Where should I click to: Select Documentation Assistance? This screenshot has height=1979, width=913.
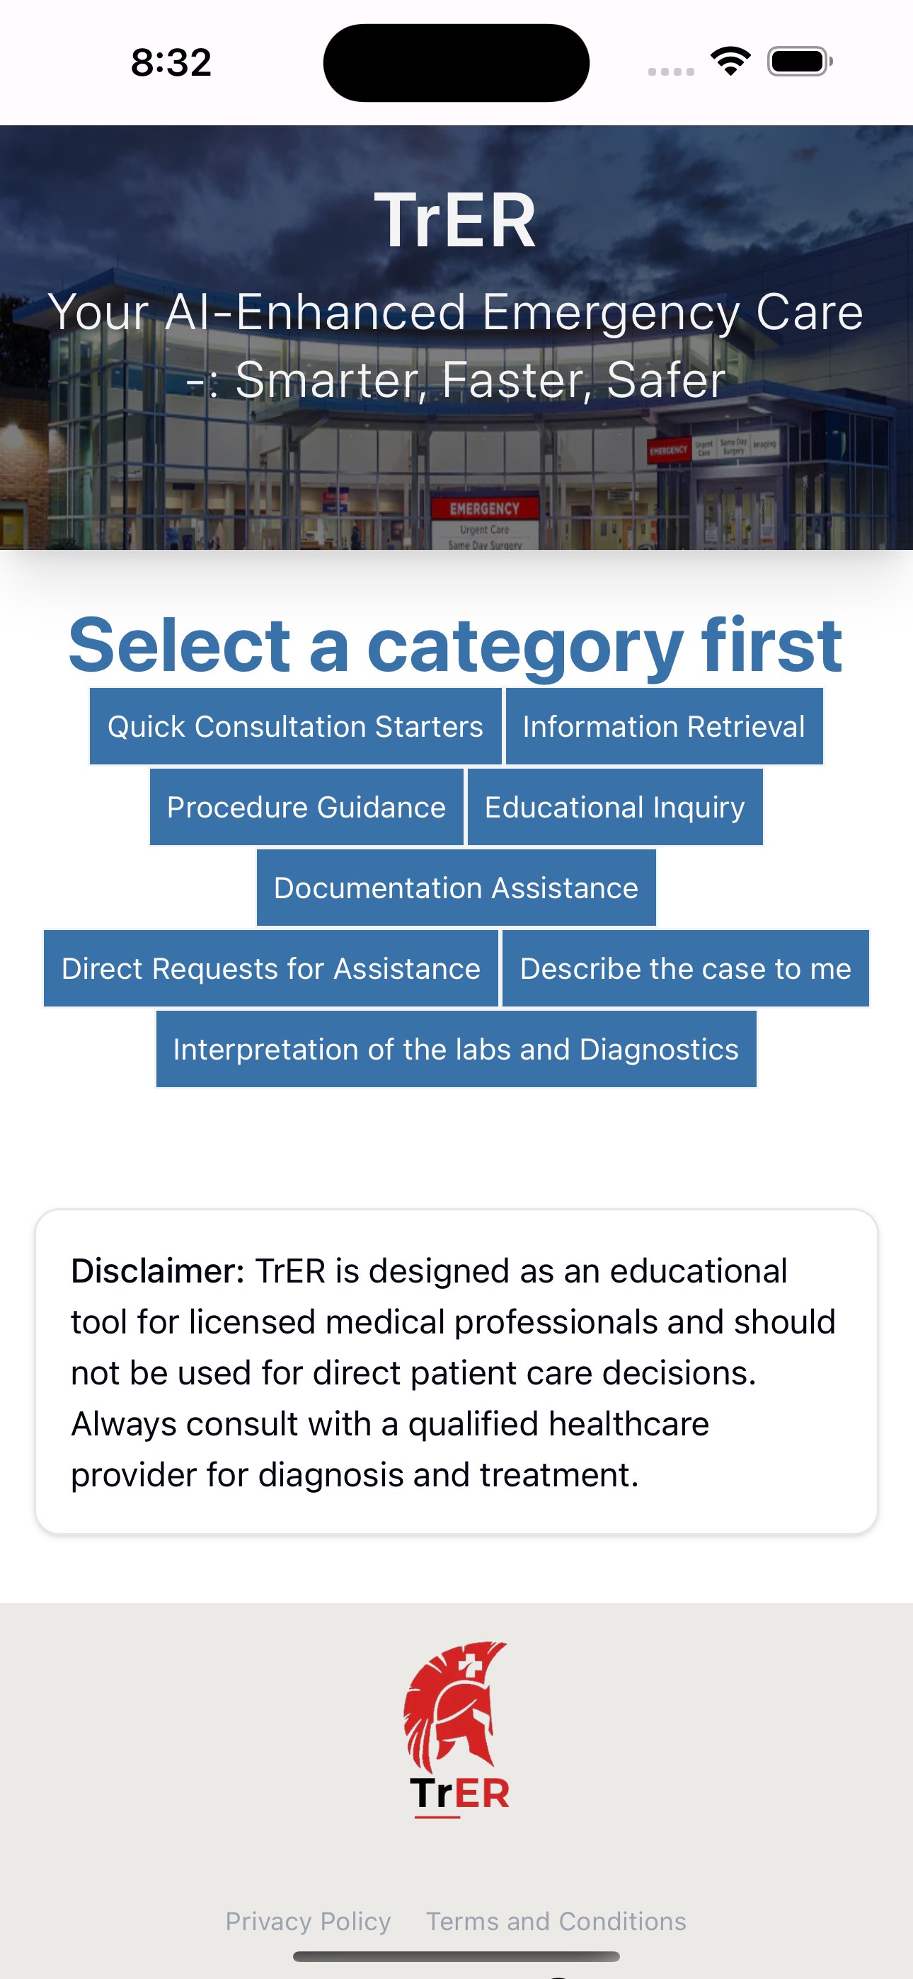click(x=456, y=888)
